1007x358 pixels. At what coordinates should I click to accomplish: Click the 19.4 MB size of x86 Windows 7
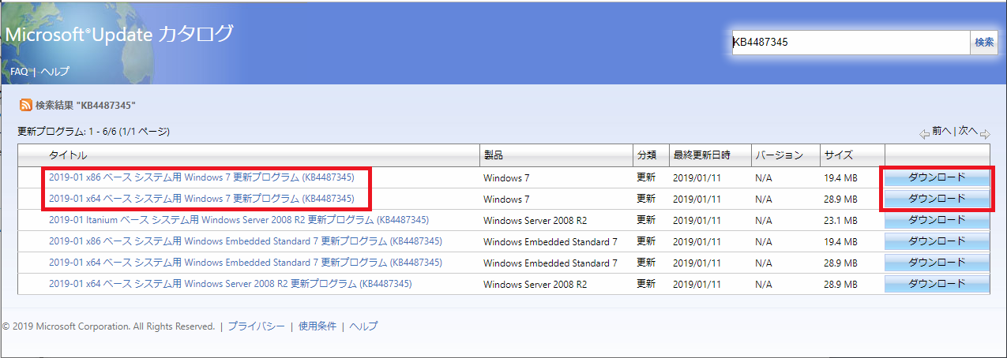pyautogui.click(x=841, y=178)
